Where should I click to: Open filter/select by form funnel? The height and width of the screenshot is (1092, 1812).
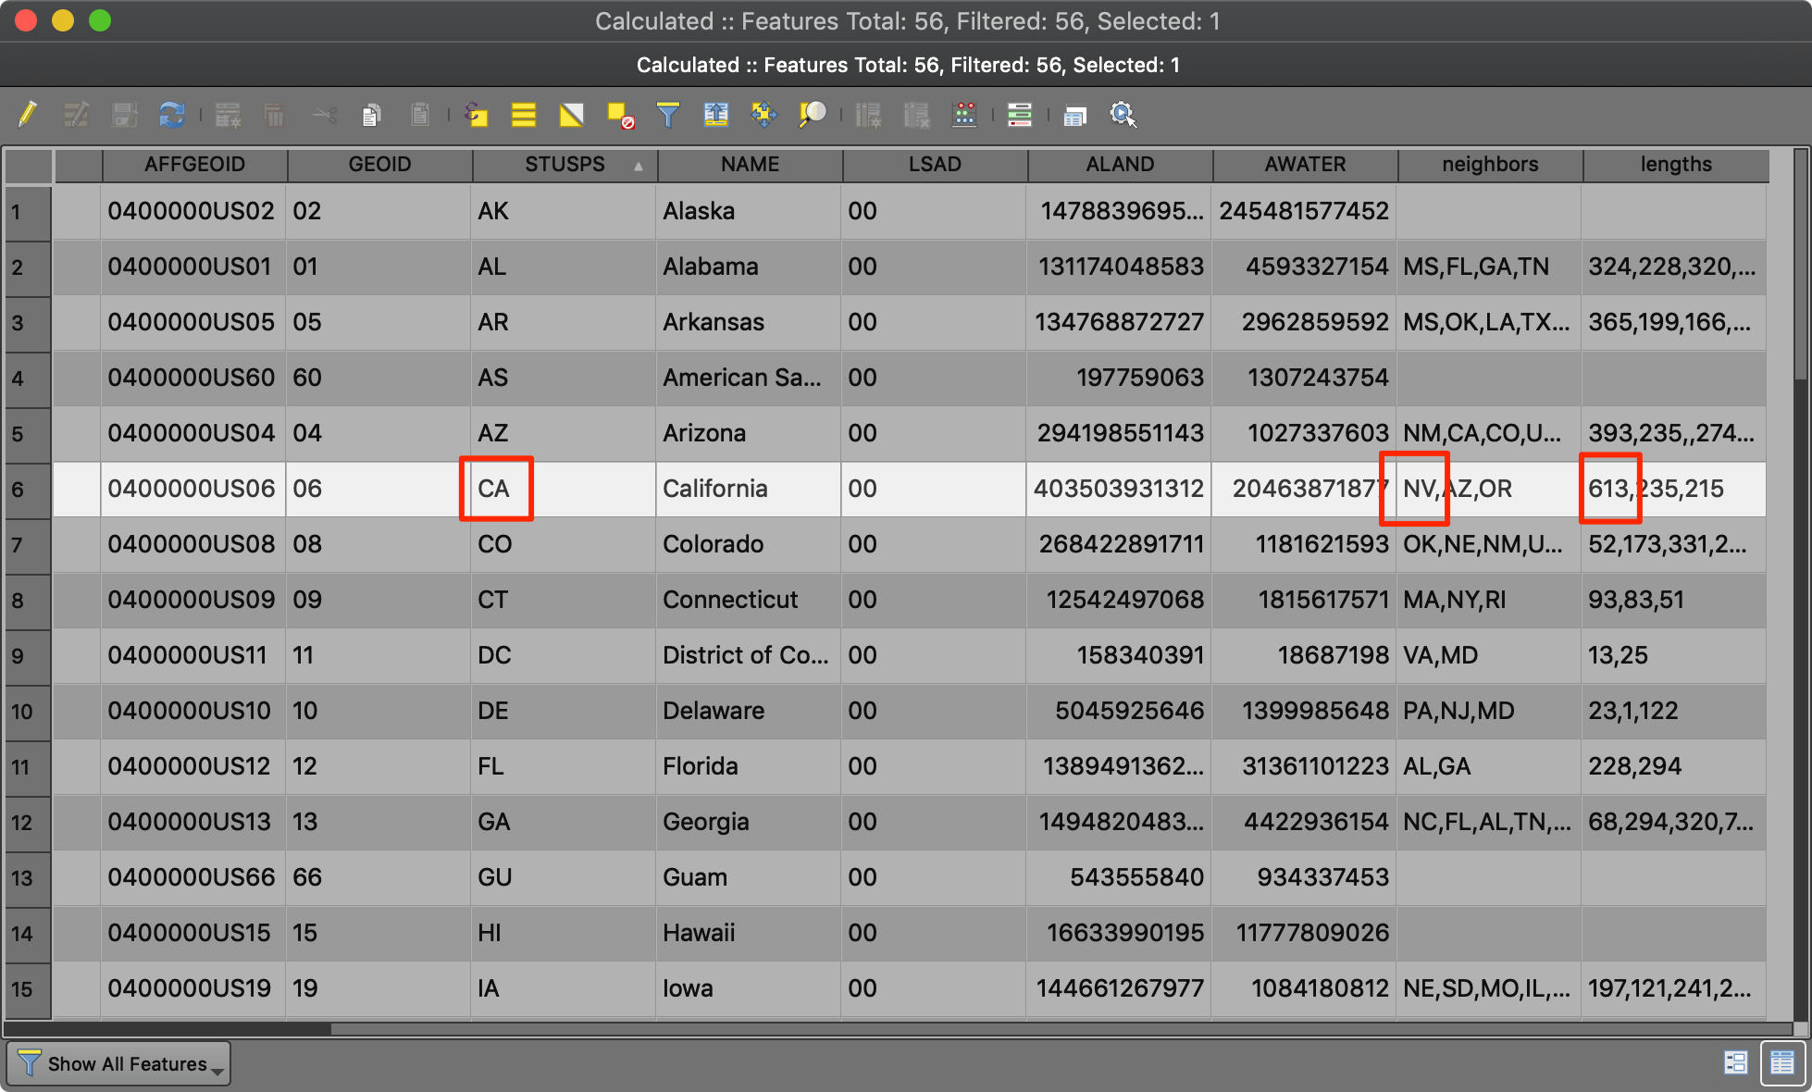668,115
